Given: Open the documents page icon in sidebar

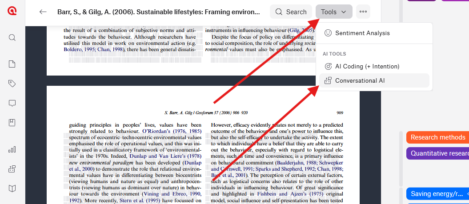Looking at the screenshot, I should 12,64.
